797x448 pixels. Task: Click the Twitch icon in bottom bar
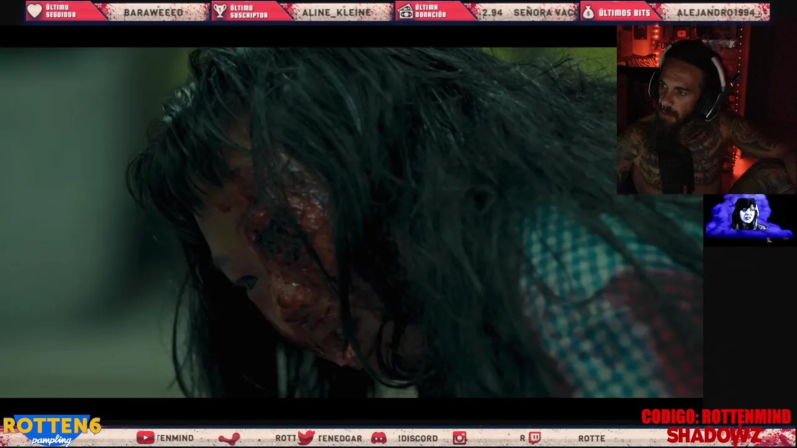pyautogui.click(x=534, y=438)
